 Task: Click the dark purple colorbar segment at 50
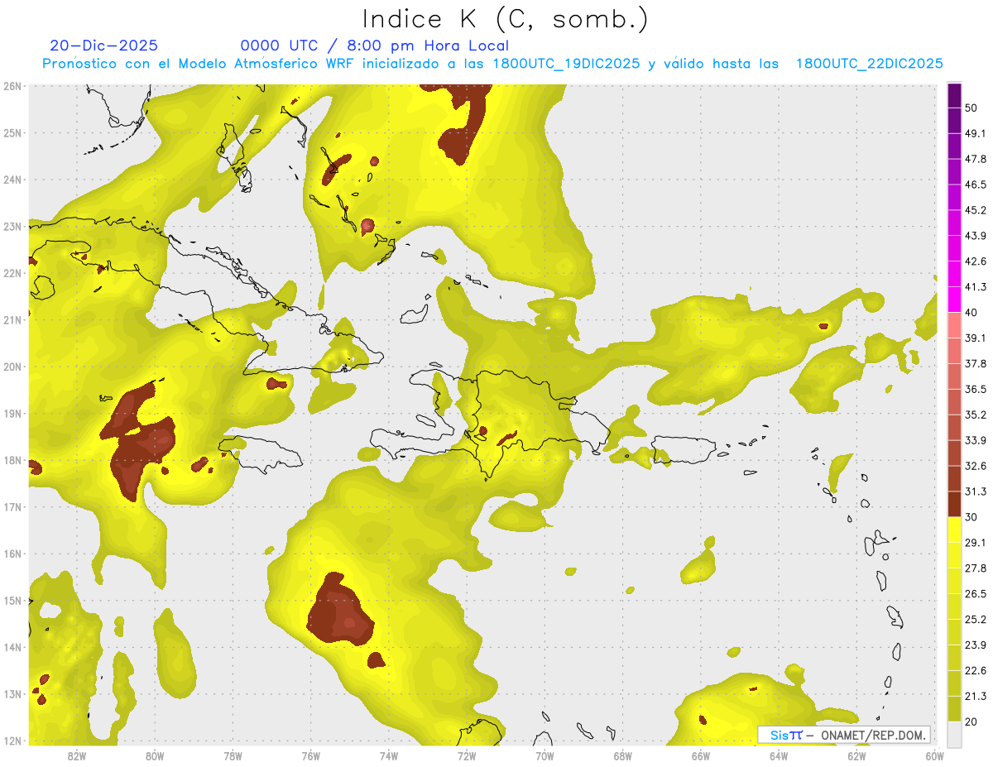pyautogui.click(x=954, y=95)
